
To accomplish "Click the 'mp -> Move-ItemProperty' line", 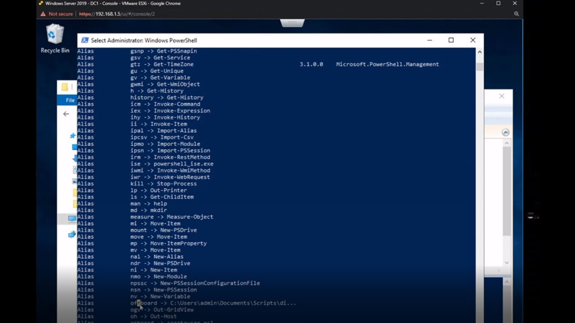I will 168,243.
